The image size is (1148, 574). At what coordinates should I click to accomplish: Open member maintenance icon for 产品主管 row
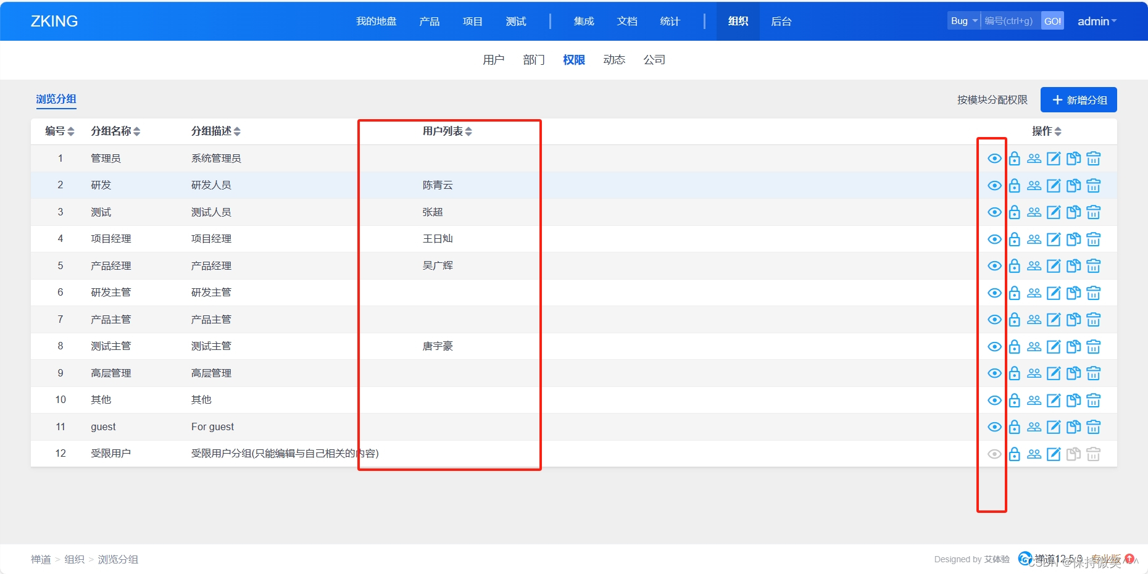point(1034,320)
